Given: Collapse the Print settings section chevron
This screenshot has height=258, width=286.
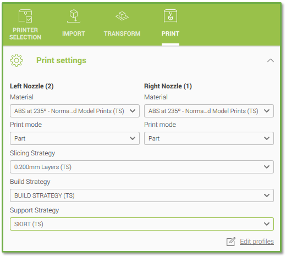Looking at the screenshot, I should coord(271,60).
